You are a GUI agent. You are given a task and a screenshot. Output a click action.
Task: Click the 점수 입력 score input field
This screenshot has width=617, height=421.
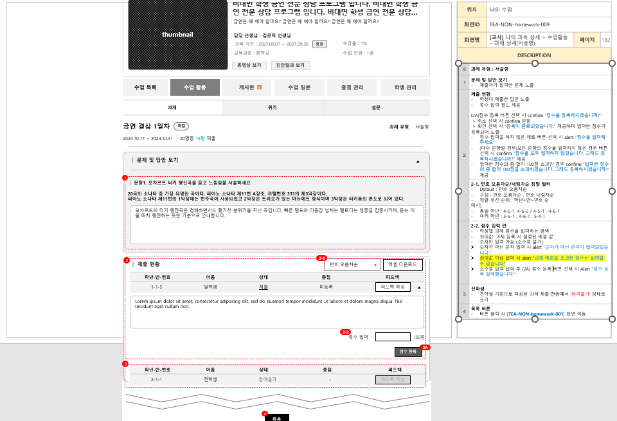click(393, 337)
